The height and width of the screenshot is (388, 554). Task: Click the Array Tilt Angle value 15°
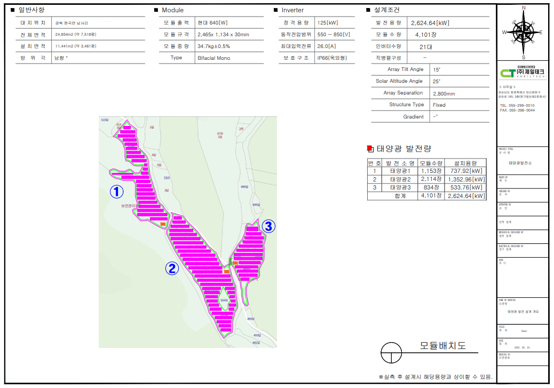[x=437, y=69]
